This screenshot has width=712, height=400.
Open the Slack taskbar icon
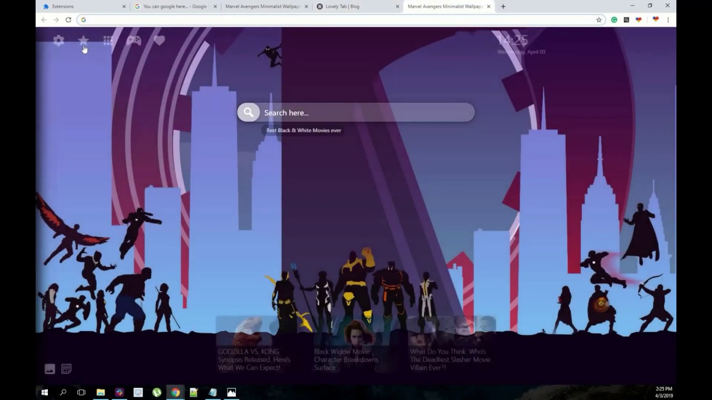tap(119, 392)
